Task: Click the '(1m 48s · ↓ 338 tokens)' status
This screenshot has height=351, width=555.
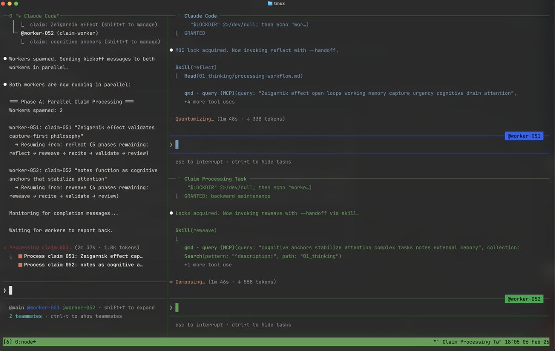Action: [251, 119]
